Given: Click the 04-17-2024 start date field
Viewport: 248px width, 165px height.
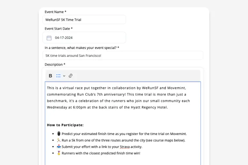Looking at the screenshot, I should [x=84, y=38].
